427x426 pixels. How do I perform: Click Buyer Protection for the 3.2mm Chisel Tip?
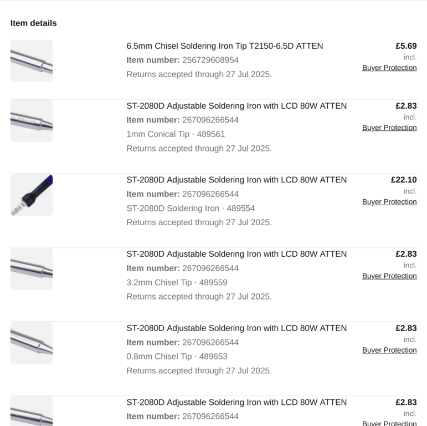coord(389,276)
